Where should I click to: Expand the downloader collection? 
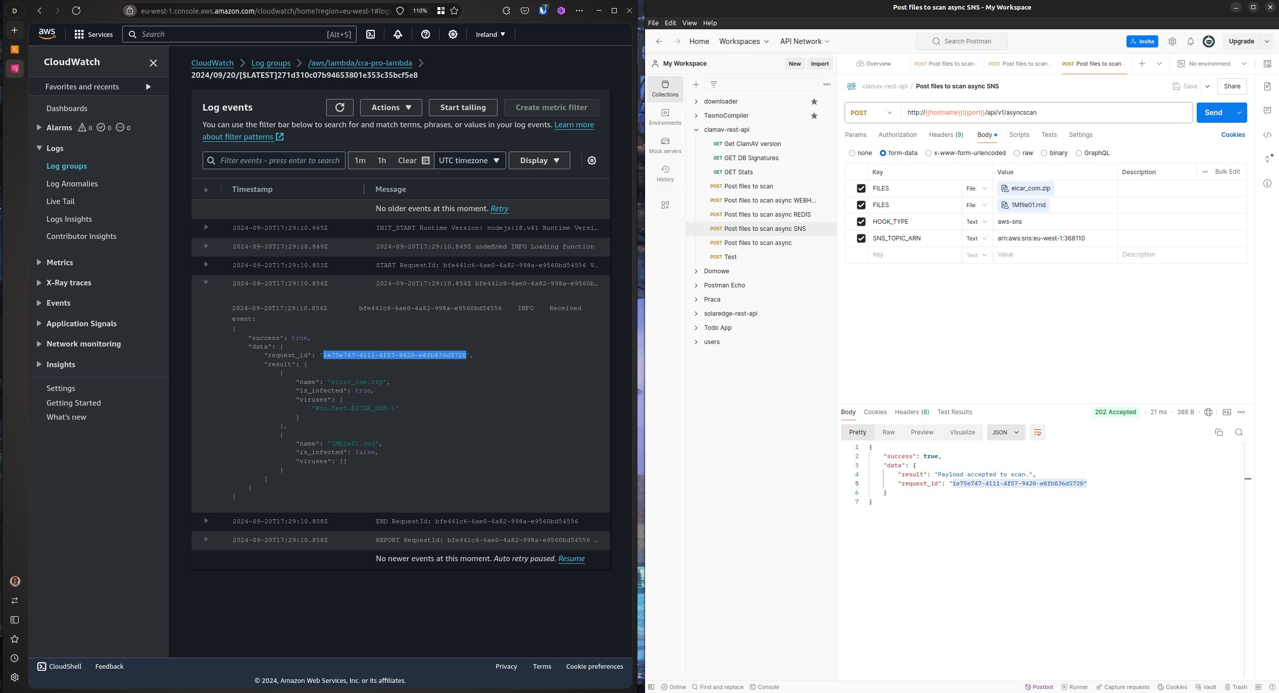click(696, 102)
